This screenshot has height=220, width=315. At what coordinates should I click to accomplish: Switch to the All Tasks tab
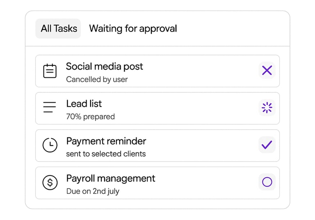click(x=59, y=29)
